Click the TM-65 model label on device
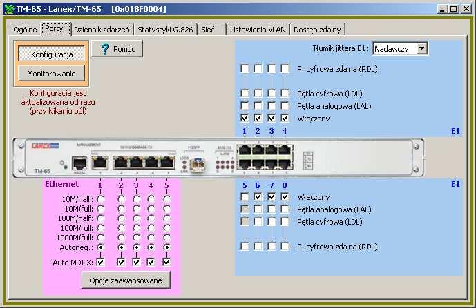This screenshot has height=308, width=476. click(x=42, y=171)
